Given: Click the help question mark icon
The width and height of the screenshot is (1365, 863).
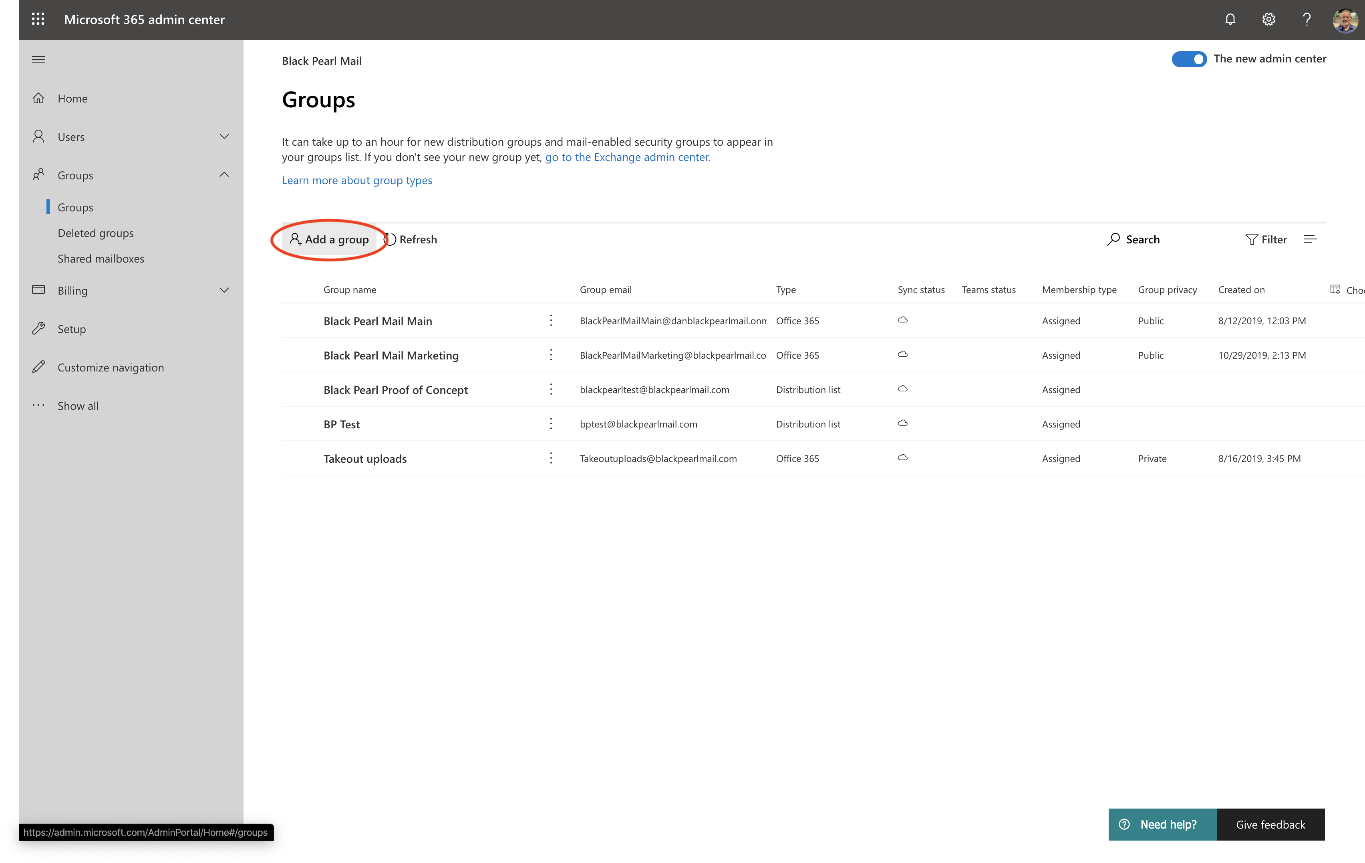Looking at the screenshot, I should [x=1306, y=19].
